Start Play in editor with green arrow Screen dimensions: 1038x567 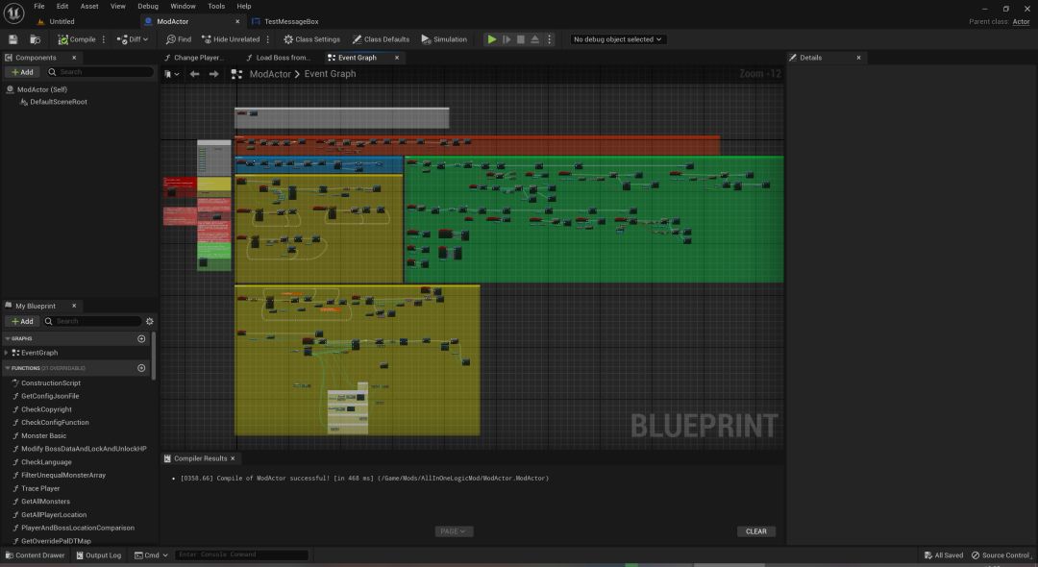(x=492, y=39)
